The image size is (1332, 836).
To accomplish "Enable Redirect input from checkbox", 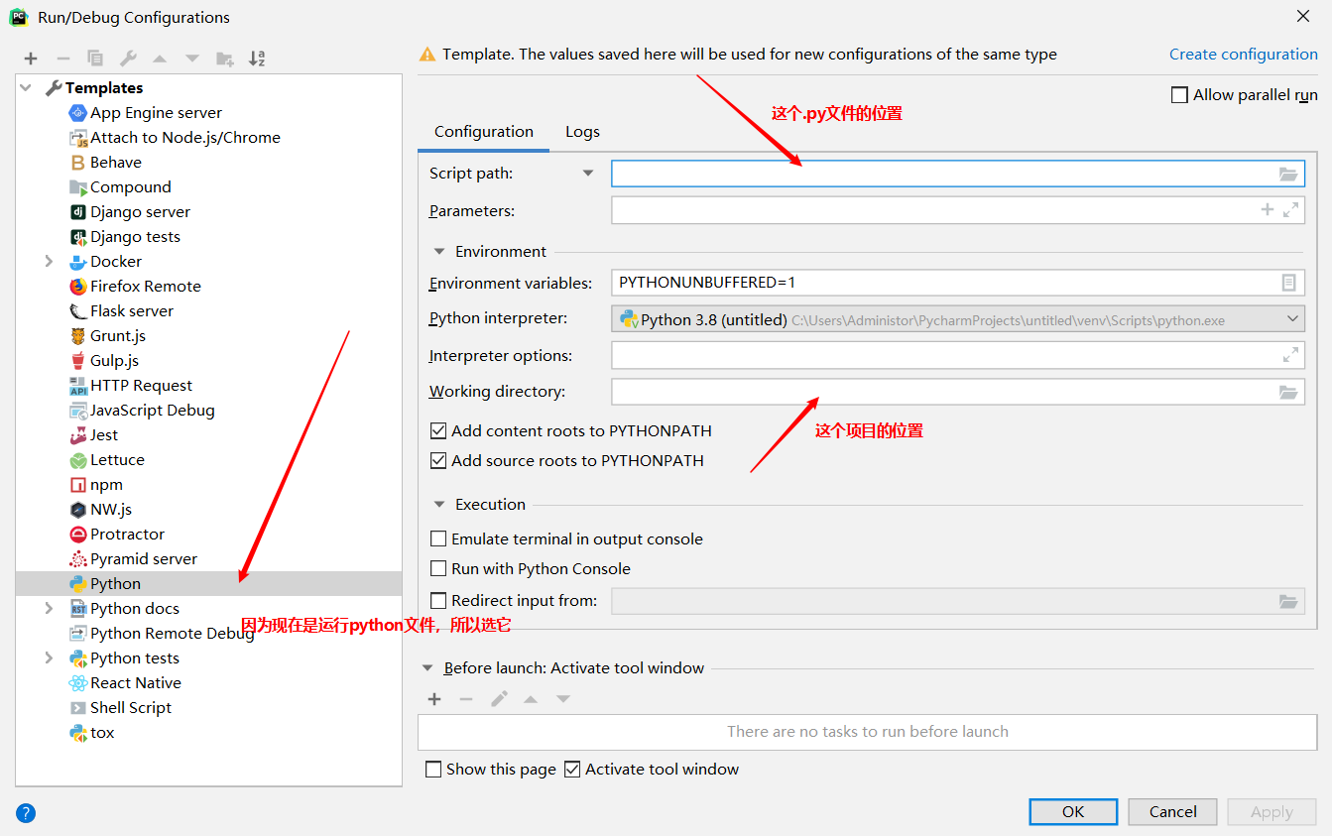I will (438, 601).
